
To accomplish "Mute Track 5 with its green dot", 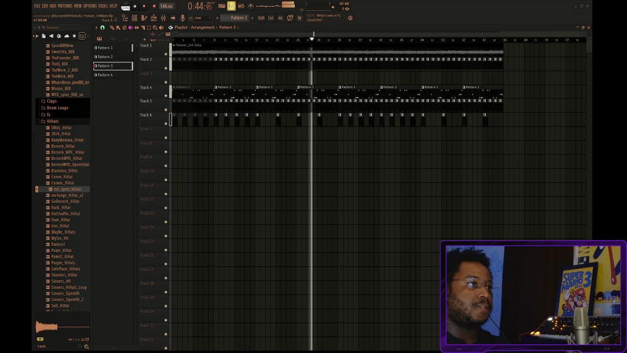I will (x=166, y=109).
